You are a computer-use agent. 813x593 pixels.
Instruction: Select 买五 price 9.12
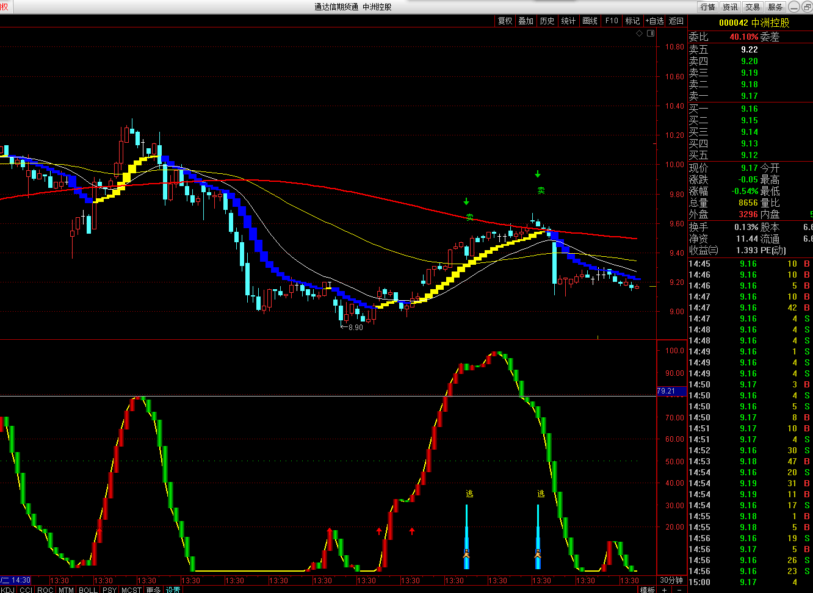pyautogui.click(x=750, y=155)
